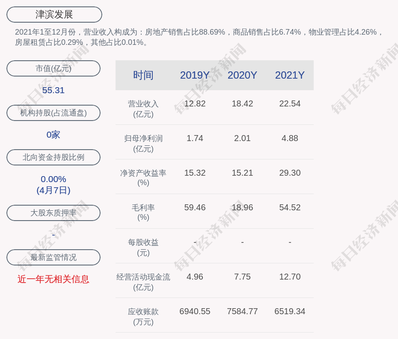Select the 应收账款 (万元) row label
The width and height of the screenshot is (398, 339).
143,317
